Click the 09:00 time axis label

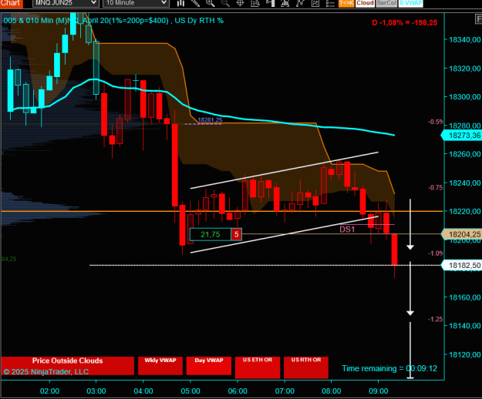point(379,391)
